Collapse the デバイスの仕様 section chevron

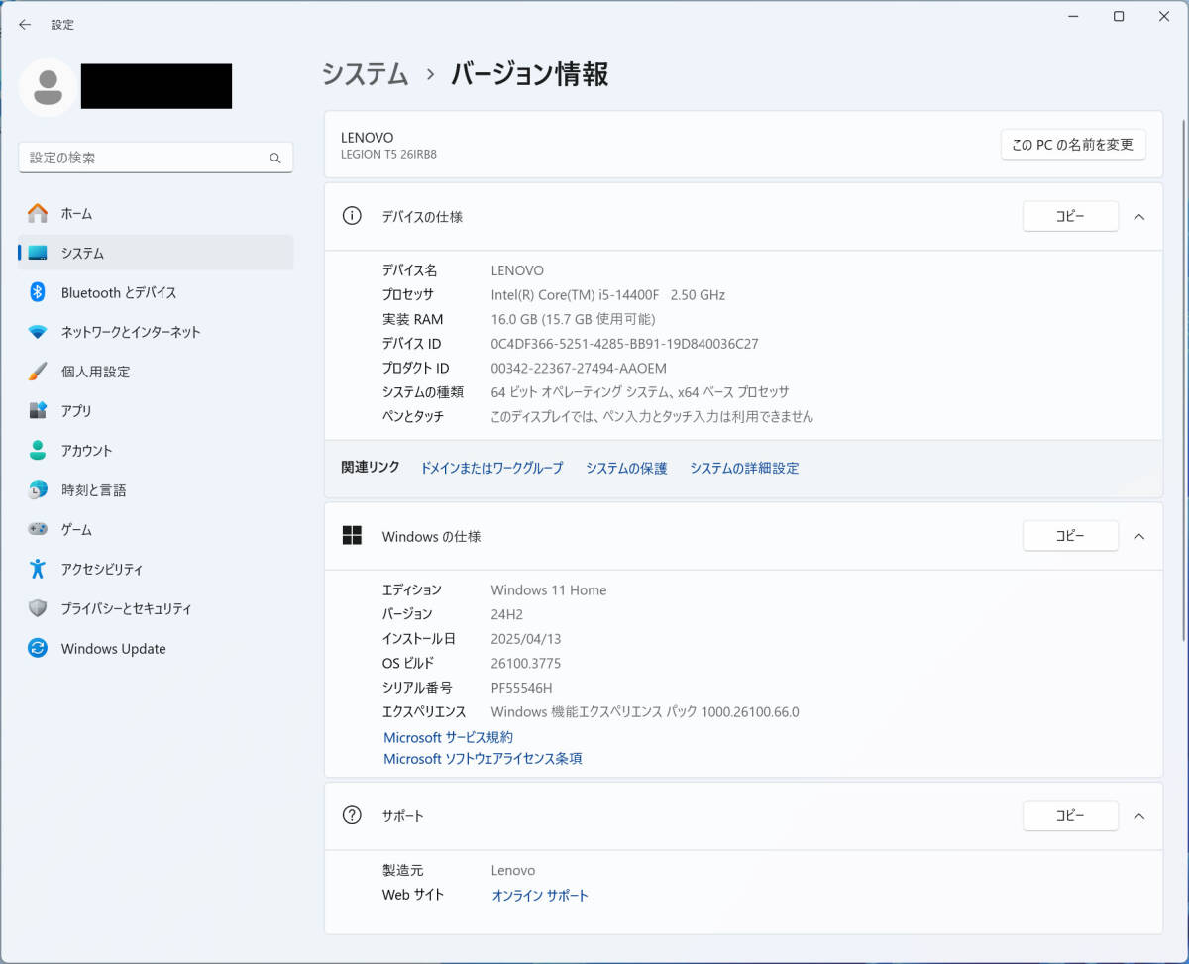[1139, 216]
